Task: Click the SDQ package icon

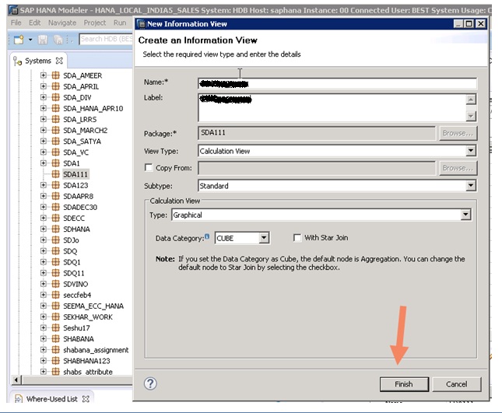Action: tap(56, 250)
